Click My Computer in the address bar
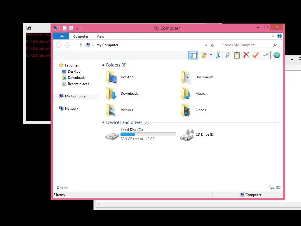Image resolution: width=301 pixels, height=226 pixels. [107, 45]
